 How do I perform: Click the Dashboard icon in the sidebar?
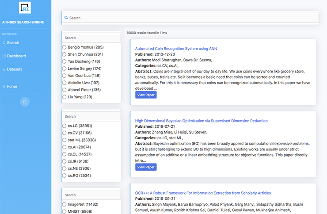point(4,56)
